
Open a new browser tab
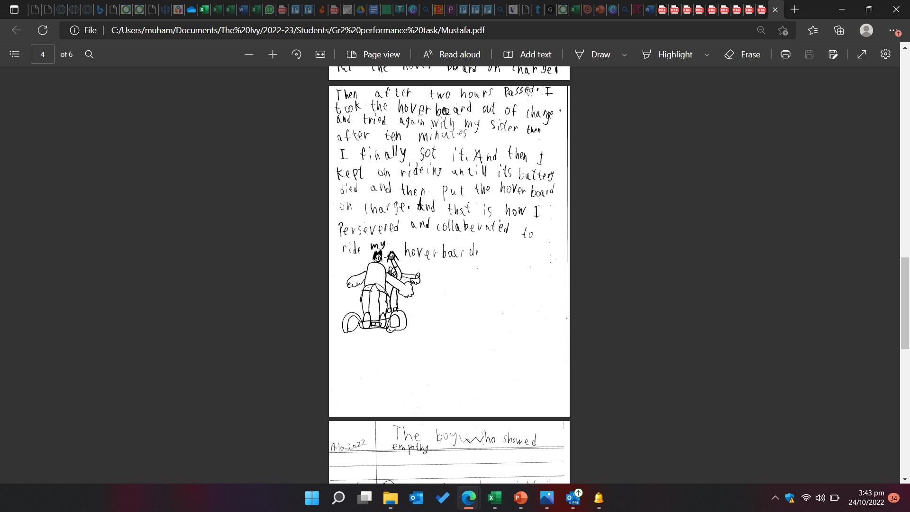[x=795, y=9]
